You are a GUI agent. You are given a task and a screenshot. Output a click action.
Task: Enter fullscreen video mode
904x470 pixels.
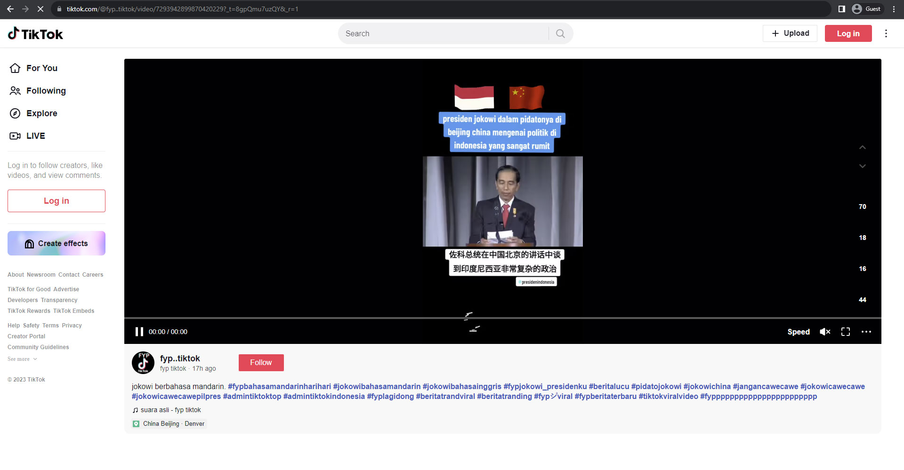coord(846,332)
